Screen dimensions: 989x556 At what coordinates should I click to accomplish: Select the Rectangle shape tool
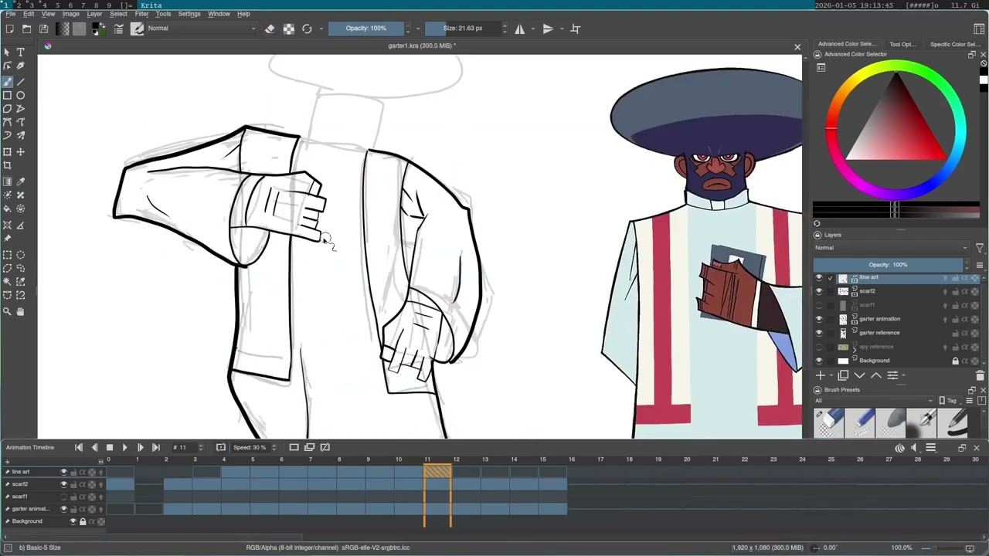(x=7, y=95)
